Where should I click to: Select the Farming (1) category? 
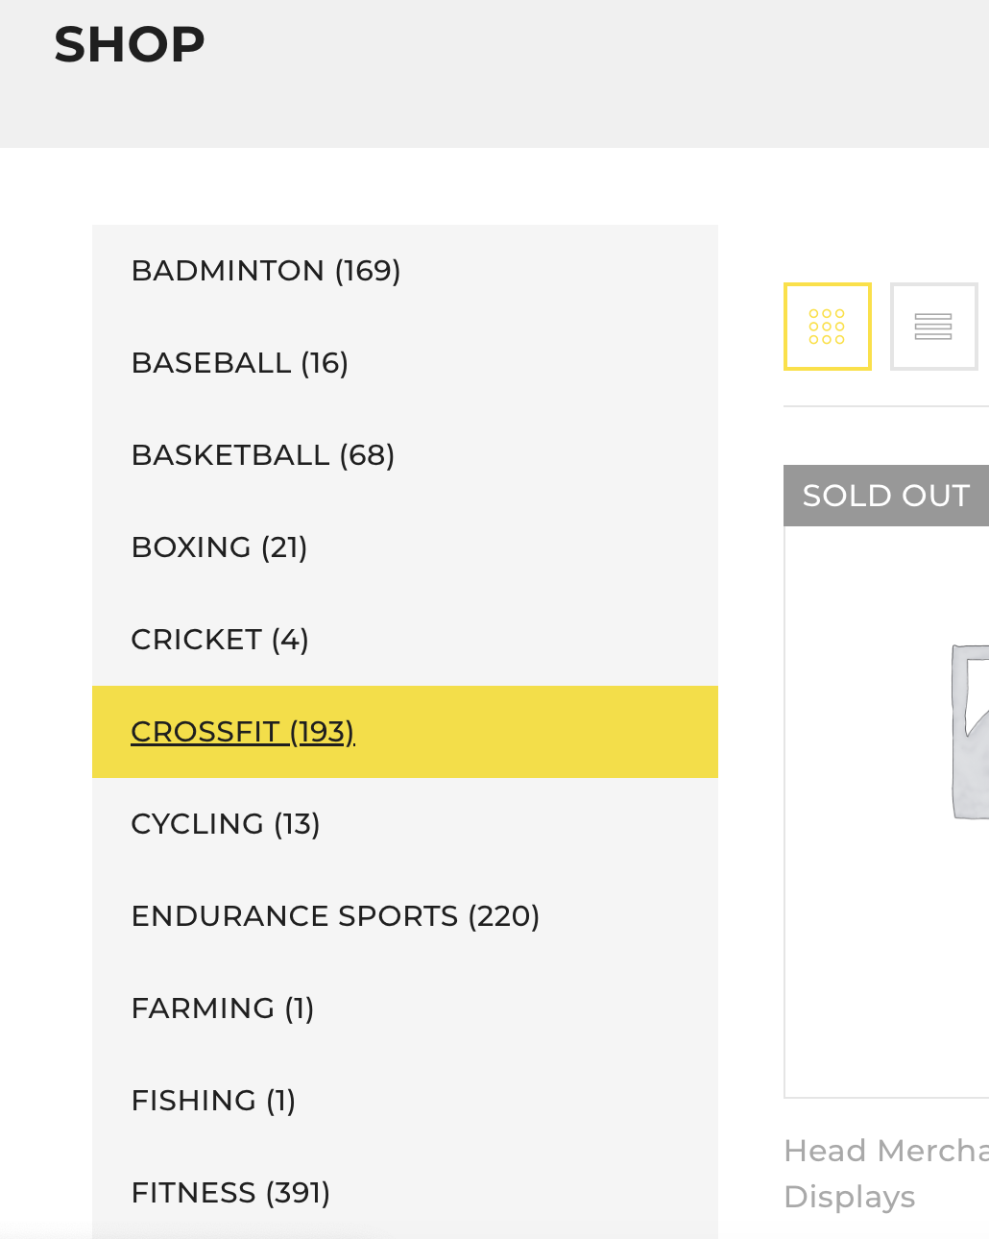pos(223,1008)
